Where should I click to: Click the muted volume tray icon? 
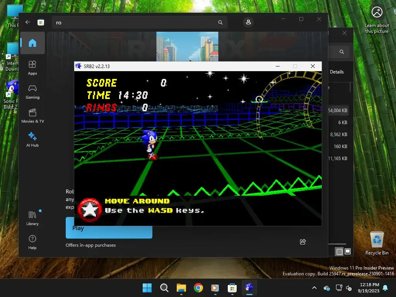[349, 288]
